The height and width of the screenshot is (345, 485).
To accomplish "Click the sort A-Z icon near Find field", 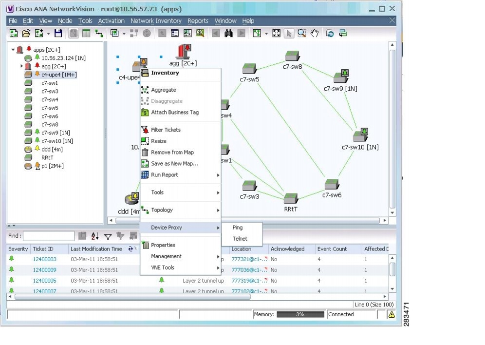I will click(x=94, y=236).
